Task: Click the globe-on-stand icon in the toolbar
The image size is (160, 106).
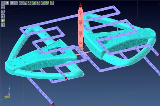Action: pyautogui.click(x=51, y=3)
